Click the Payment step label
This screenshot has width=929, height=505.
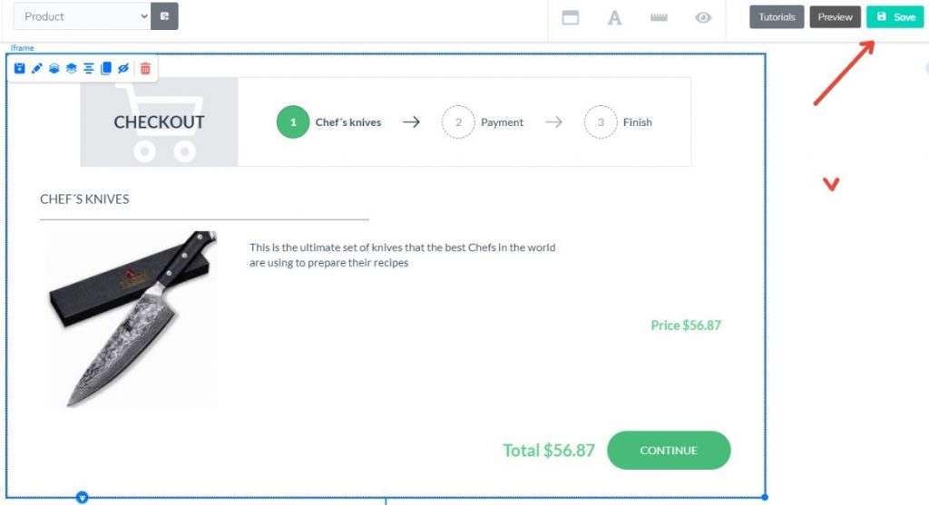[502, 122]
